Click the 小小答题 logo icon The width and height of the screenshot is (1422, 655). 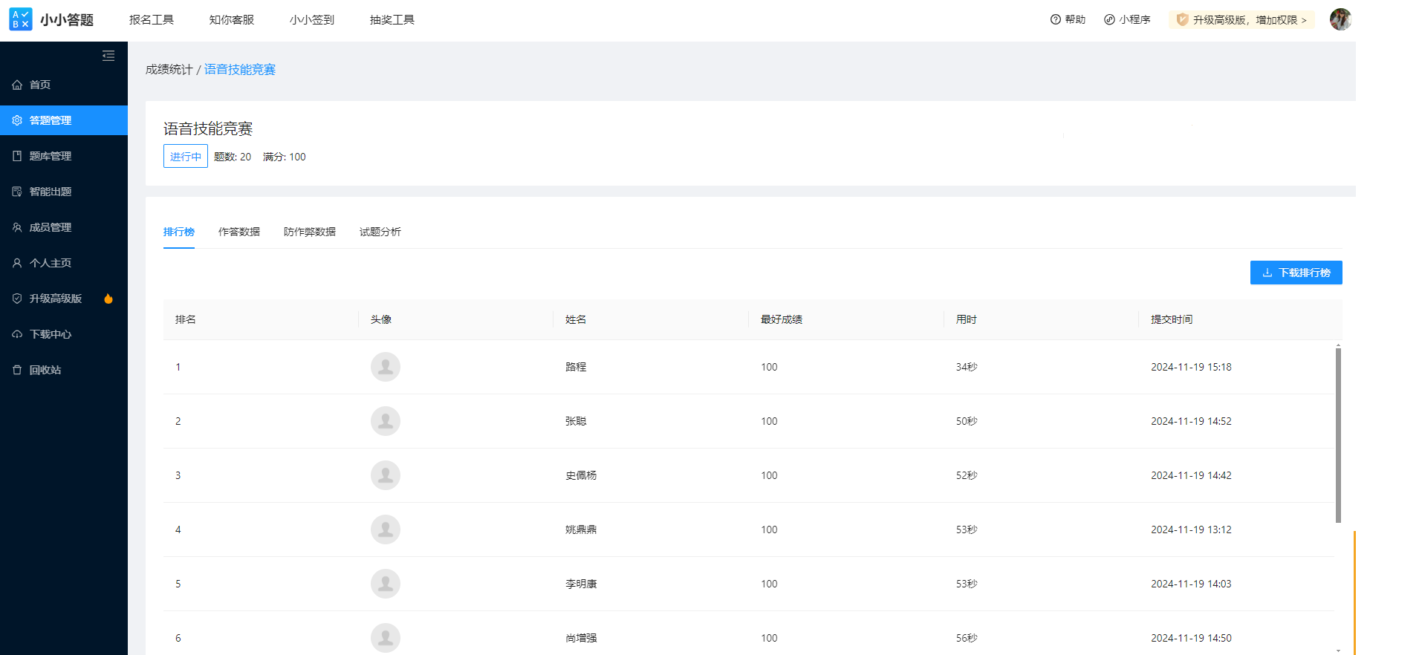[x=21, y=19]
